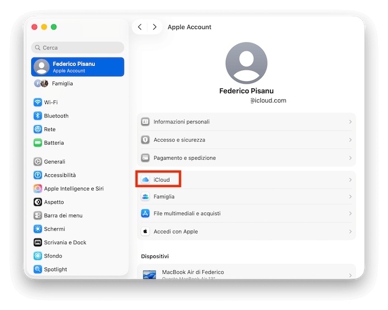Click Federico Pisanu avatar in sidebar
Screen dimensions: 388x310
[x=42, y=67]
